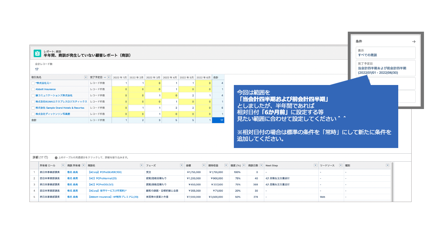This screenshot has width=440, height=246.
Task: Click the 2022 年 1月 column header
Action: [x=120, y=77]
